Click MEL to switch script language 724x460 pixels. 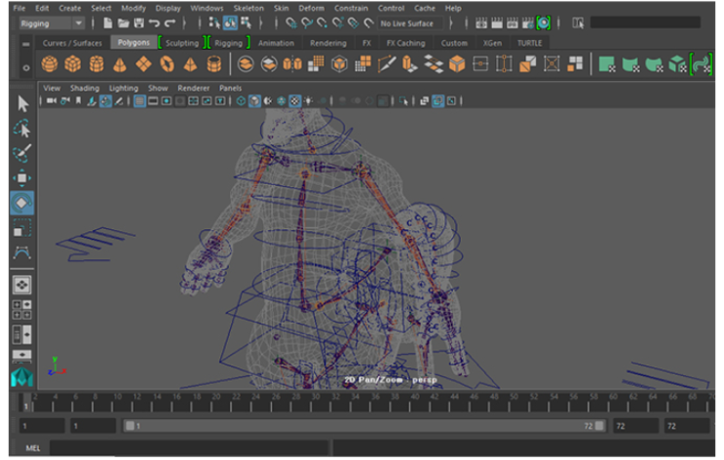(x=33, y=448)
